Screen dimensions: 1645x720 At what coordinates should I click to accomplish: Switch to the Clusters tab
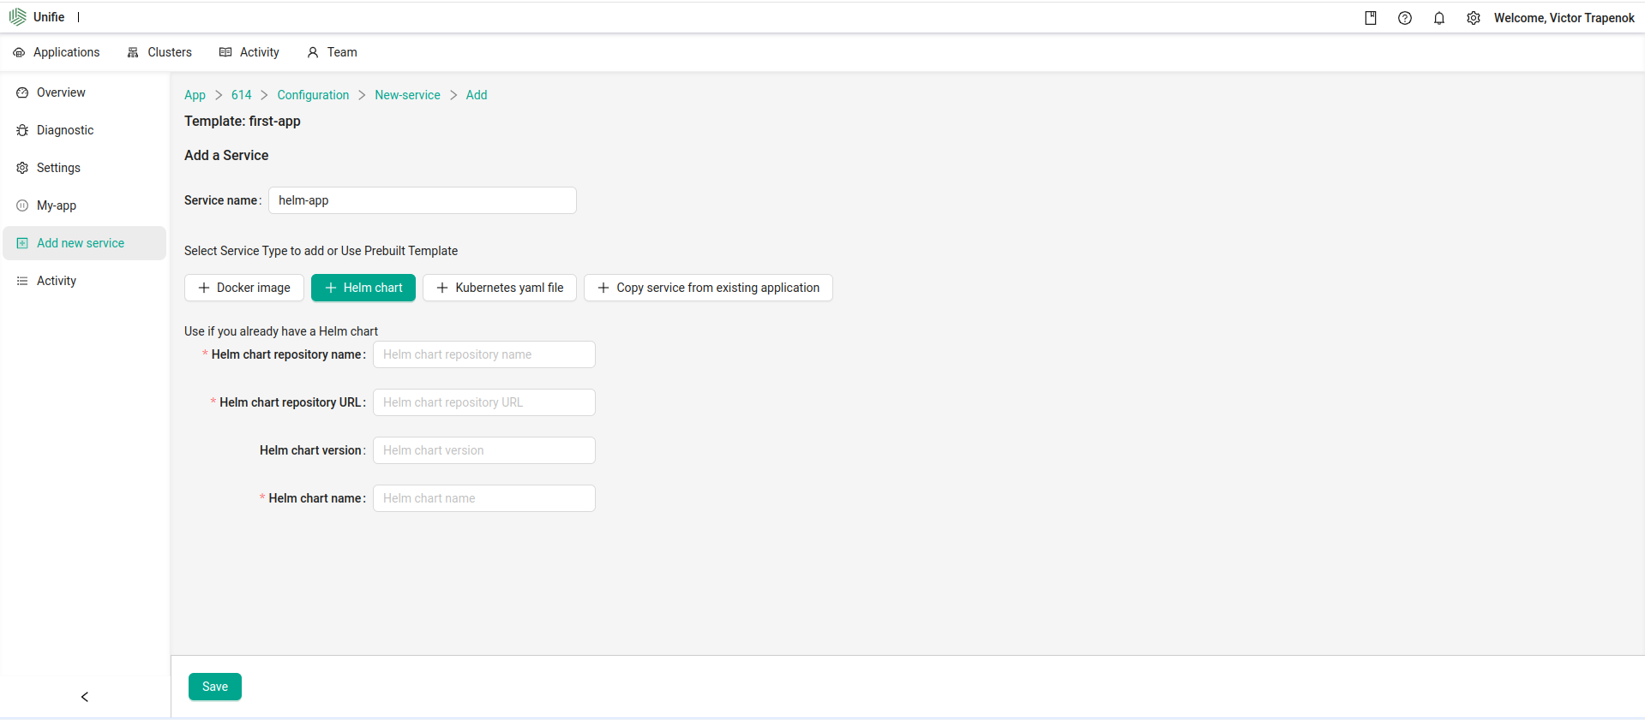159,52
